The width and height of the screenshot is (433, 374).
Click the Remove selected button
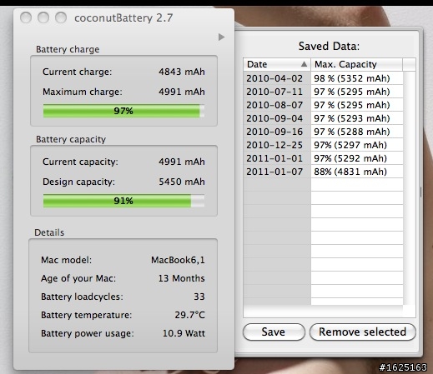(363, 332)
